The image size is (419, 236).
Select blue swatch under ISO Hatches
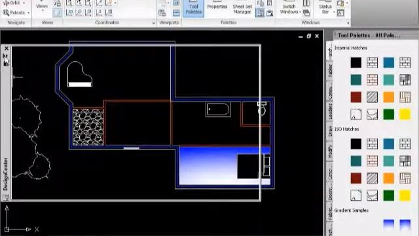[388, 144]
